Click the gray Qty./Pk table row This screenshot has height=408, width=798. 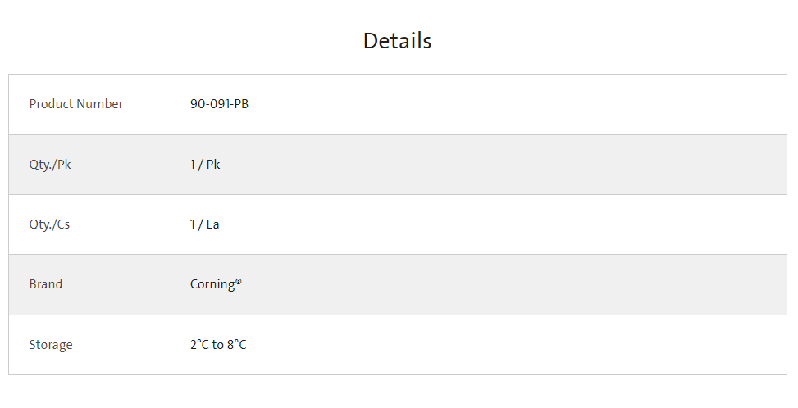[x=398, y=165]
